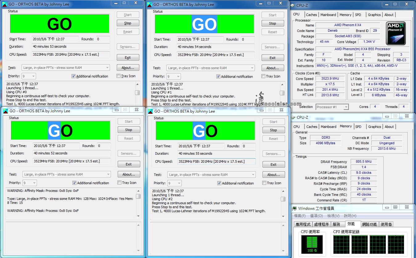Click the NB Frequency value 2013.6 MHz
Image resolution: width=416 pixels, height=258 pixels.
(387, 149)
